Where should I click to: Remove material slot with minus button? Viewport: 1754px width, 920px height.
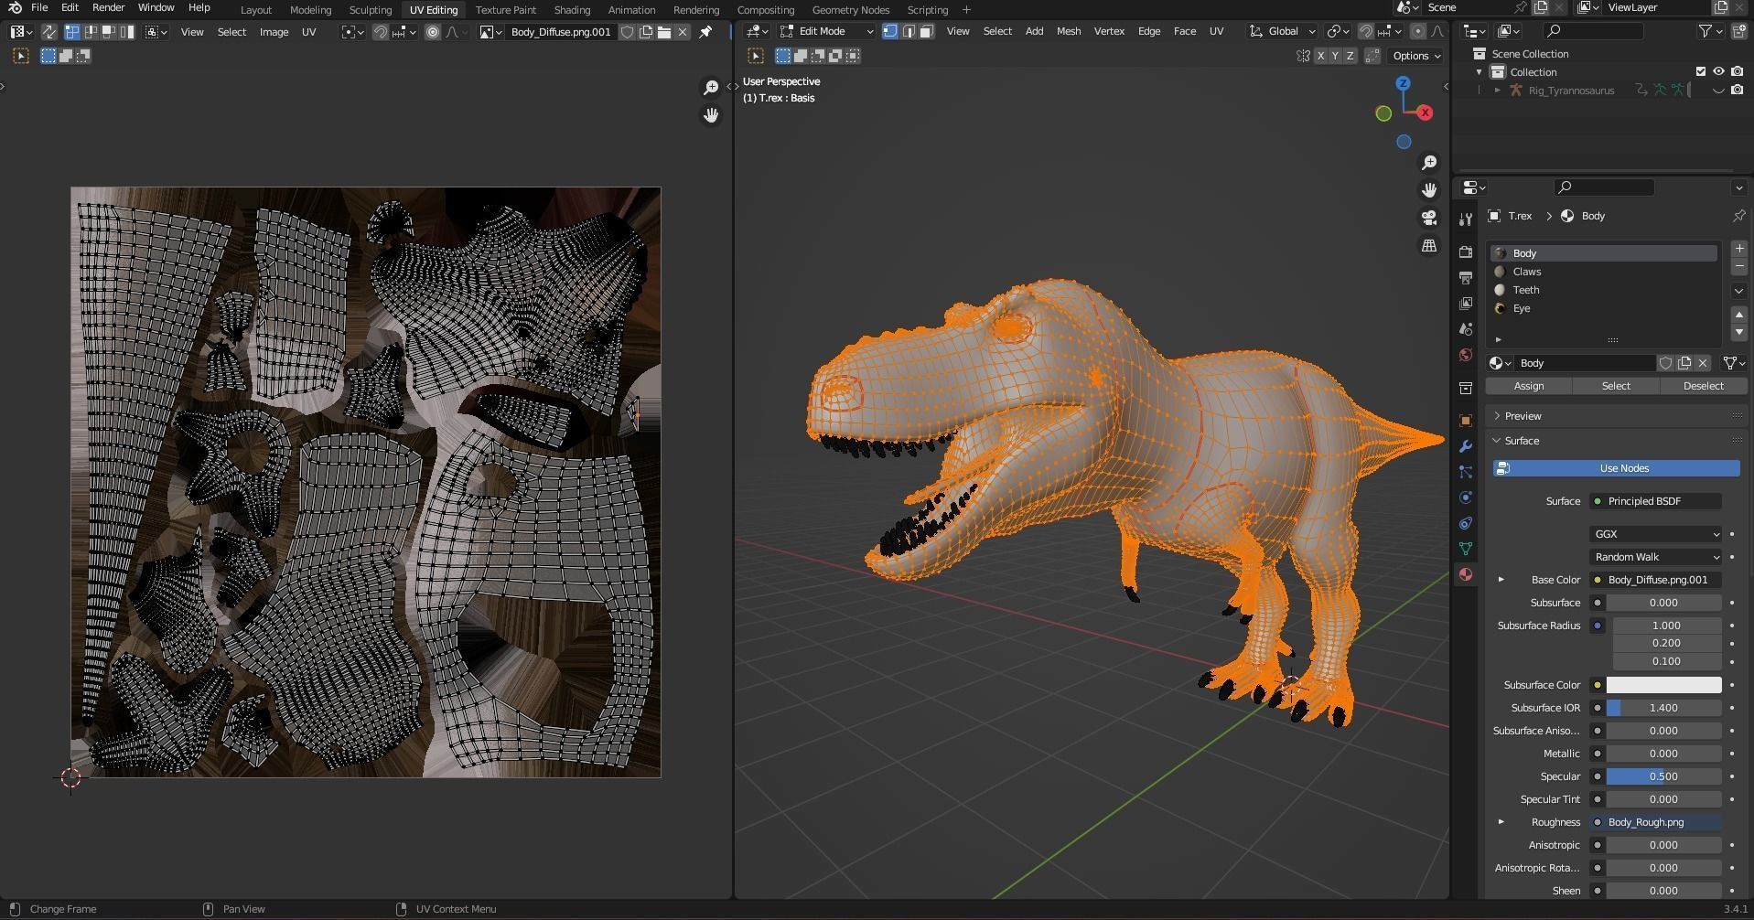click(x=1738, y=266)
